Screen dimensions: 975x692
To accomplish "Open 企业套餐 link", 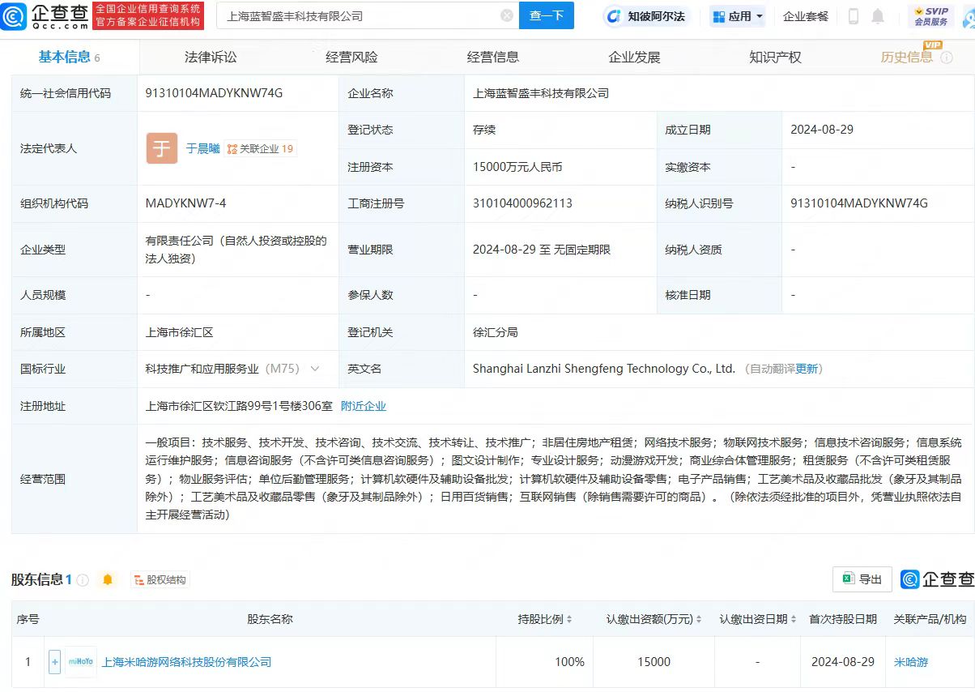I will pos(806,16).
